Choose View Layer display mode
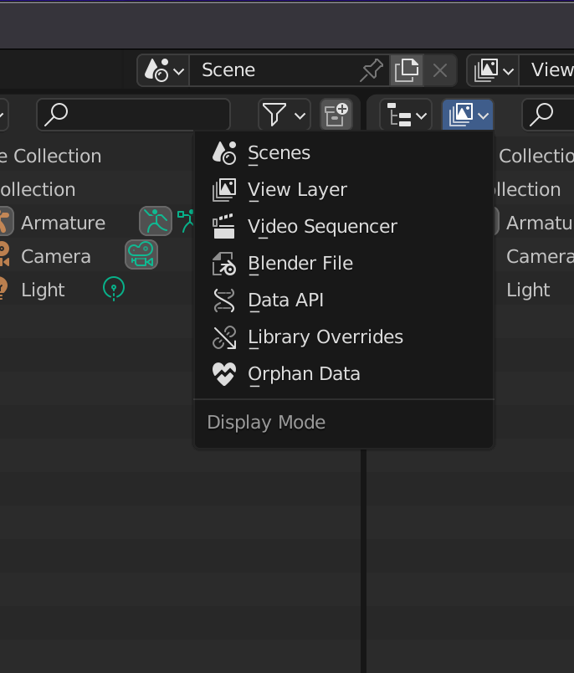Screen dimensions: 574x673 point(344,190)
